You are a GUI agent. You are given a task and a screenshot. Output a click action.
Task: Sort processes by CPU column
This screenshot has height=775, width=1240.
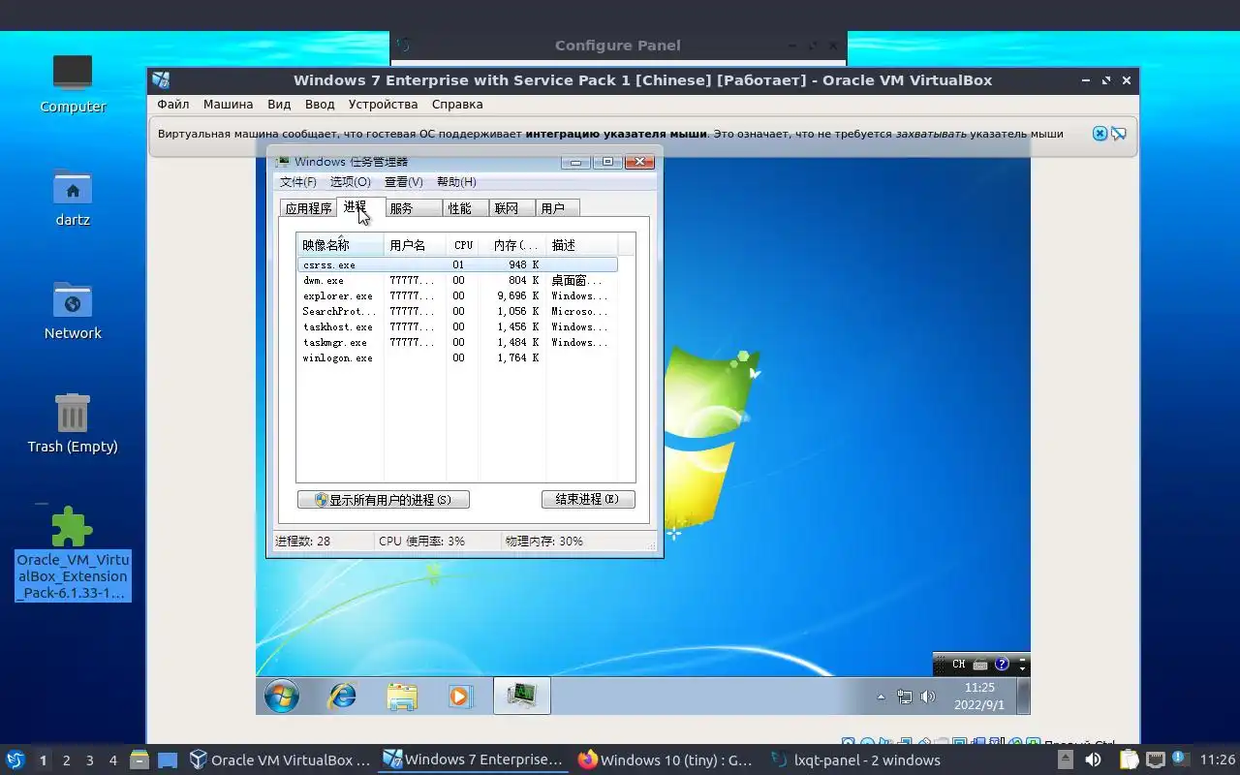click(464, 245)
